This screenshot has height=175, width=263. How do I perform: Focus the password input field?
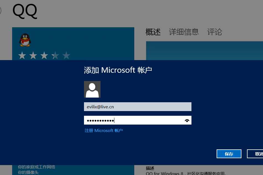coord(134,120)
